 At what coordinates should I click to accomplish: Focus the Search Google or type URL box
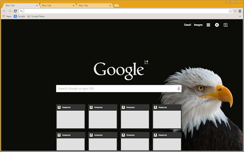tap(119, 89)
